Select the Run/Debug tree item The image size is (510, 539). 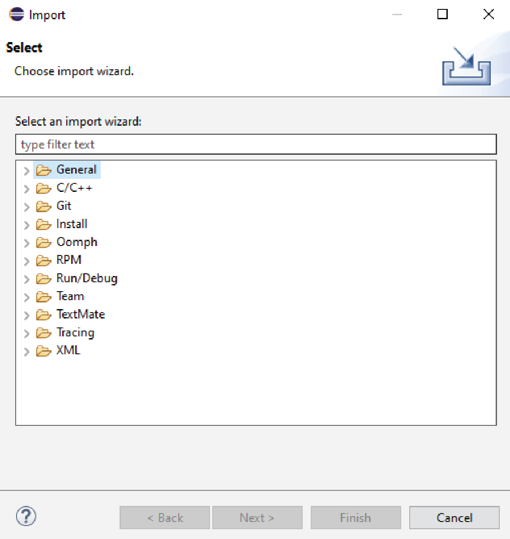pos(87,278)
